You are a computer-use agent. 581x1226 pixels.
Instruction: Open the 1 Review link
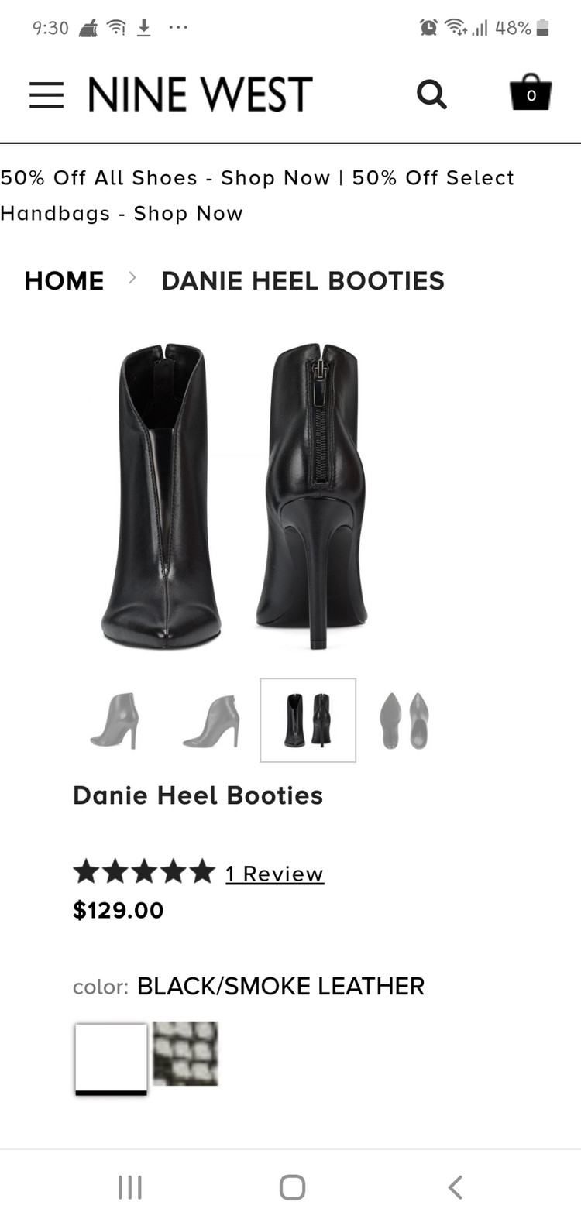coord(275,874)
